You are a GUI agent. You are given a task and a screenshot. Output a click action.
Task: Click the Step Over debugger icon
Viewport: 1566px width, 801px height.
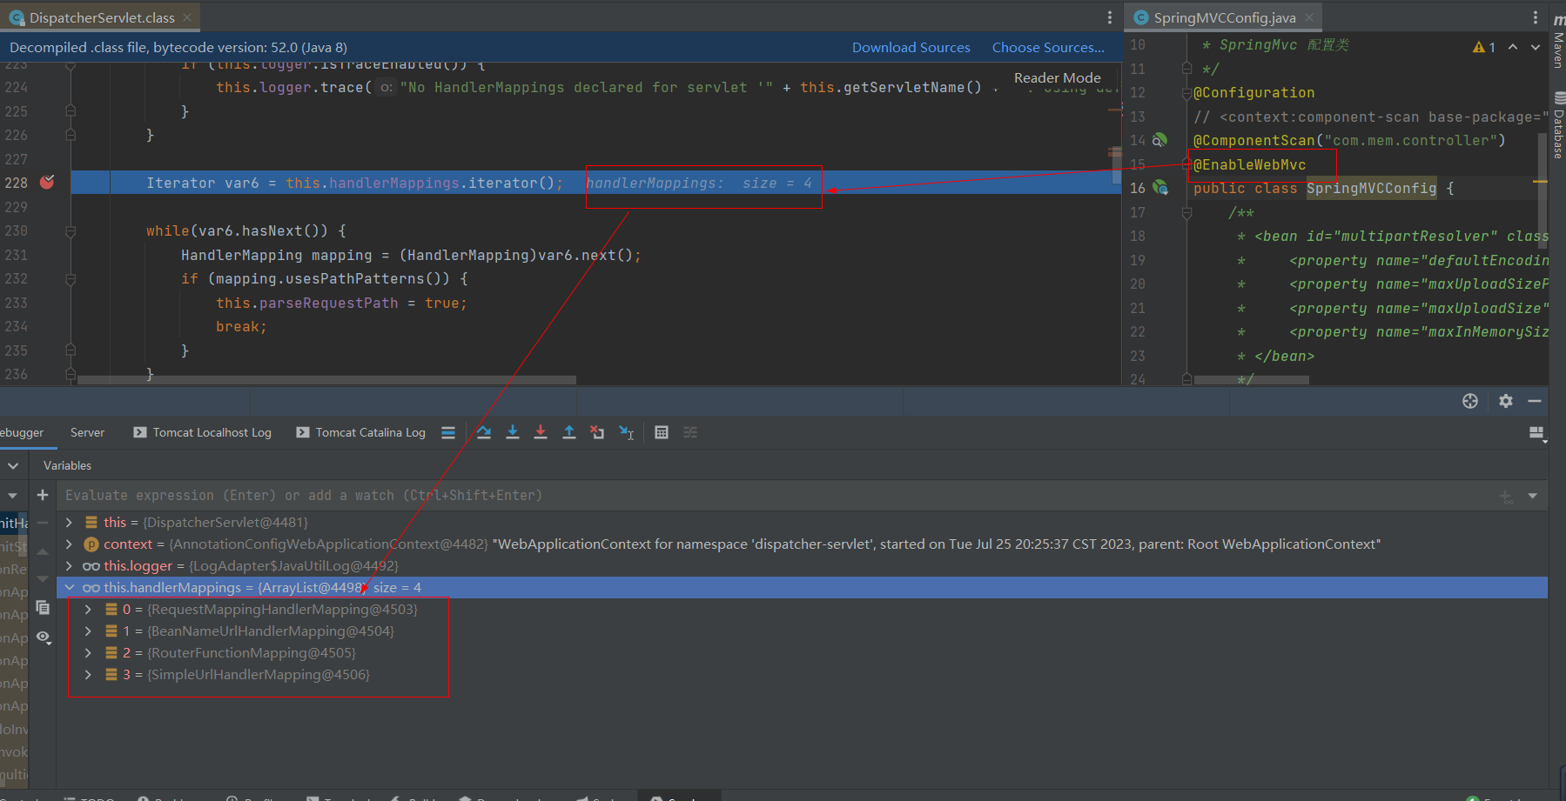(484, 432)
